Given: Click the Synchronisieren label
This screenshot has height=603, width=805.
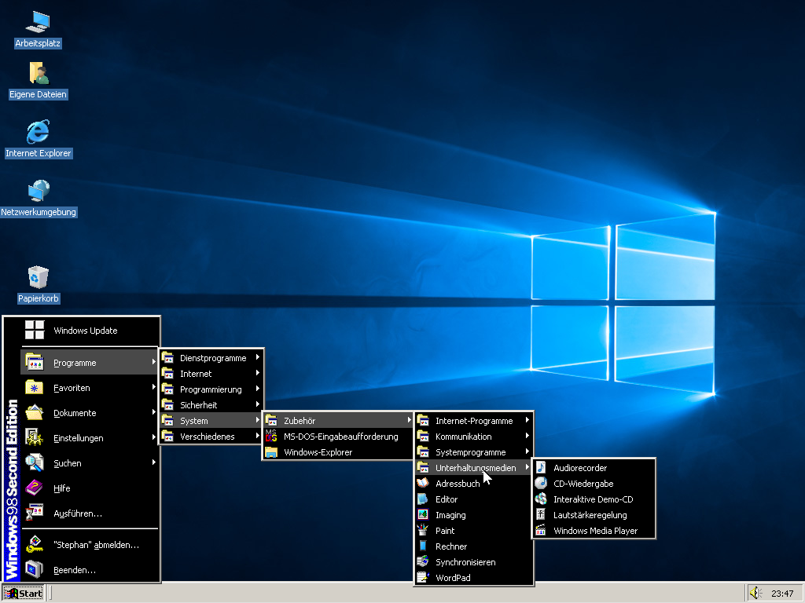Looking at the screenshot, I should tap(465, 562).
